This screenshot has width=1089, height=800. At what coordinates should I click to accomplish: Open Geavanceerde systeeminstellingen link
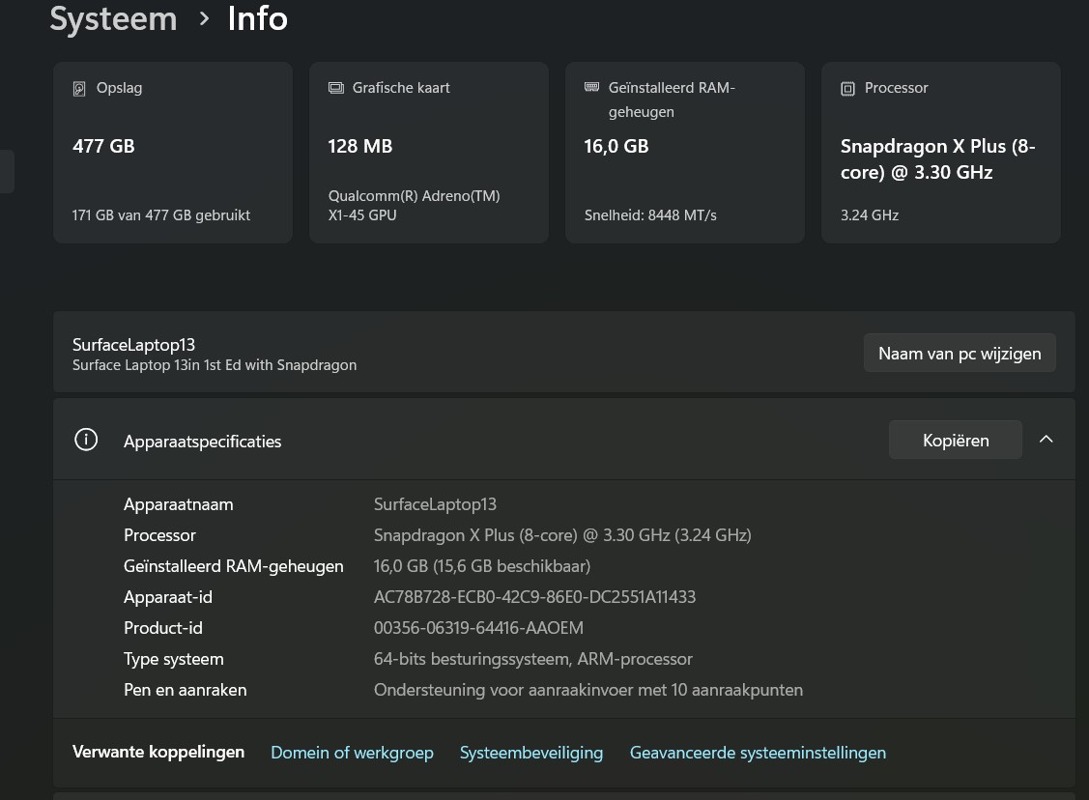click(758, 753)
